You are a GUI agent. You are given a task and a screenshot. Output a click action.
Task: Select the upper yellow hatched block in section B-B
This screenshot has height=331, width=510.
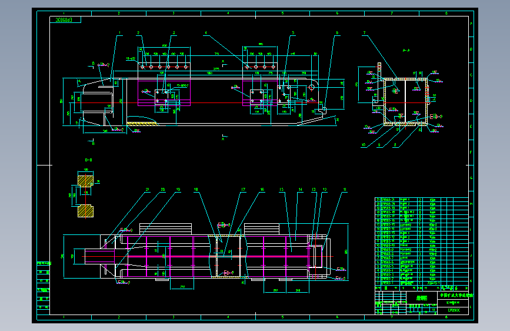pyautogui.click(x=85, y=181)
